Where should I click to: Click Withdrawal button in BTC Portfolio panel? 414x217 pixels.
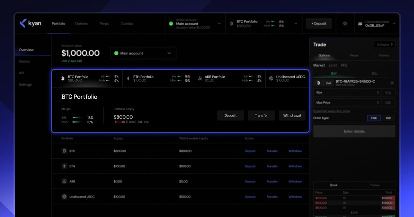292,116
